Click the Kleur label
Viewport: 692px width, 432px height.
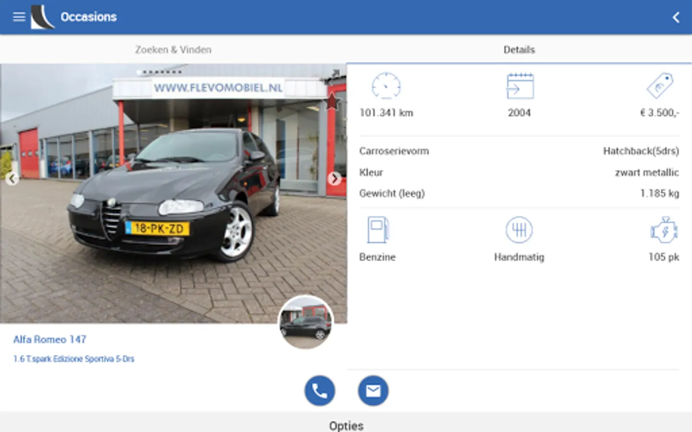click(x=371, y=172)
